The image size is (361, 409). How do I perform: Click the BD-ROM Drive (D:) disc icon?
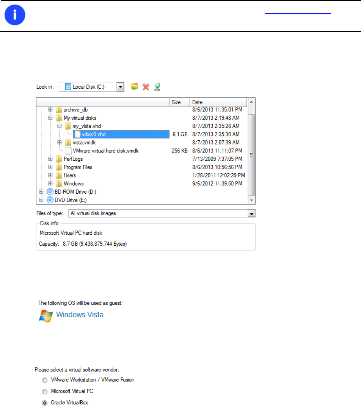(50, 192)
